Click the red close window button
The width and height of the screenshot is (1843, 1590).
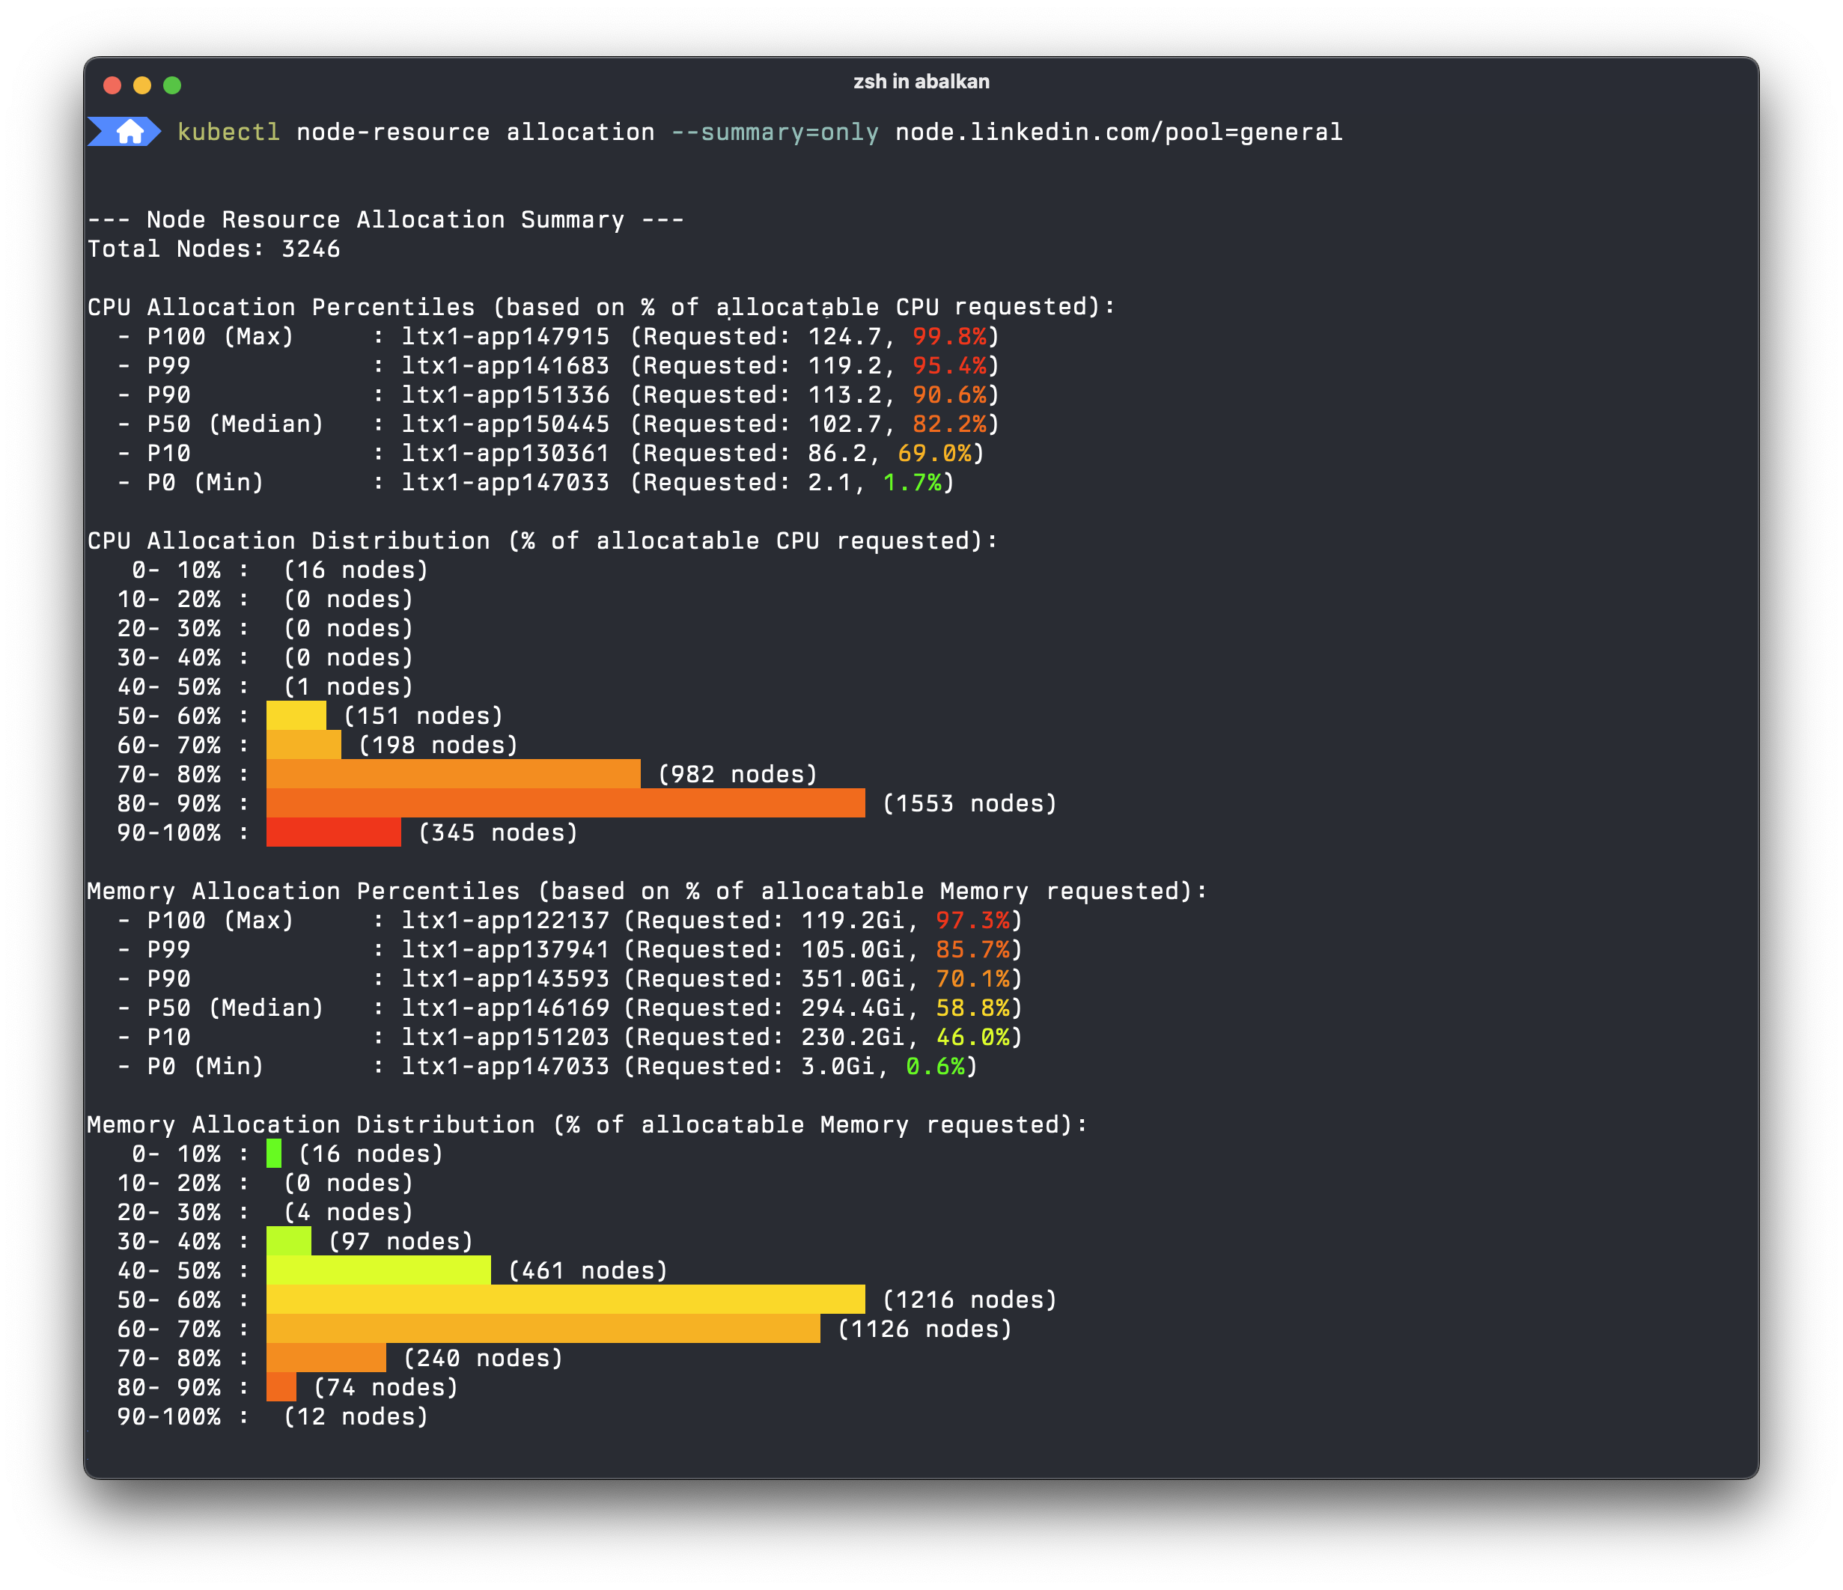(112, 85)
